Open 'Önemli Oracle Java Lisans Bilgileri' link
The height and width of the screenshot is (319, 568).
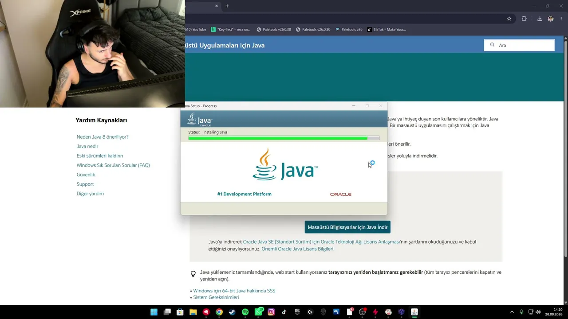click(x=297, y=249)
